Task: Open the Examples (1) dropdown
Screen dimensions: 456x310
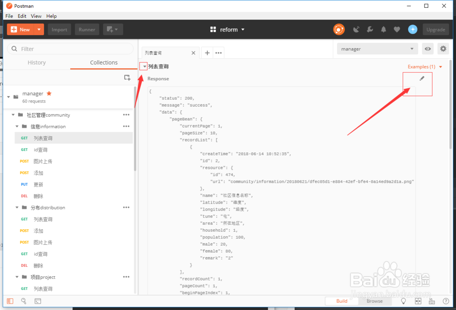Action: pos(424,66)
